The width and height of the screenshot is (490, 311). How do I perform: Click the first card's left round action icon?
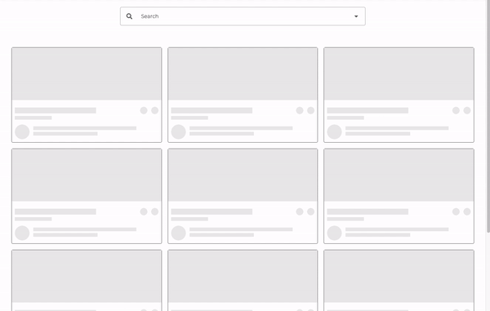tap(144, 110)
